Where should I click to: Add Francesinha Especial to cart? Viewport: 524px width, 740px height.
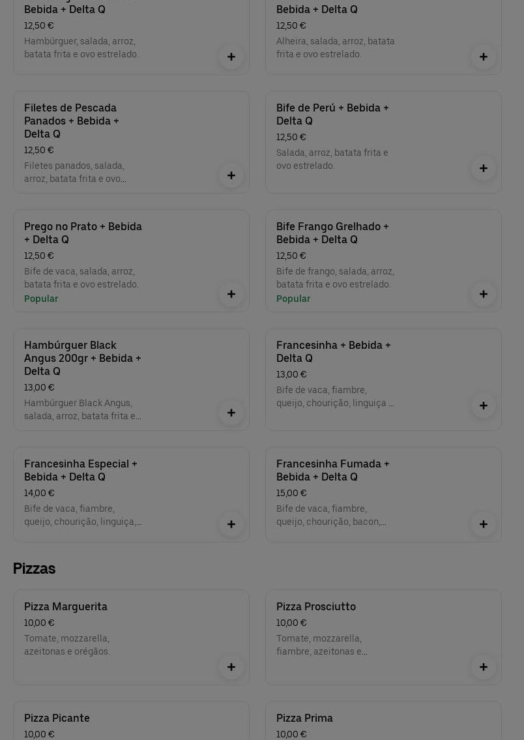231,524
